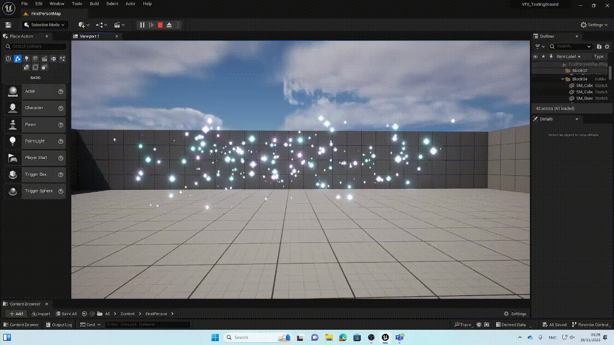The width and height of the screenshot is (614, 345).
Task: Click the Outliner settings gear icon
Action: [x=607, y=46]
